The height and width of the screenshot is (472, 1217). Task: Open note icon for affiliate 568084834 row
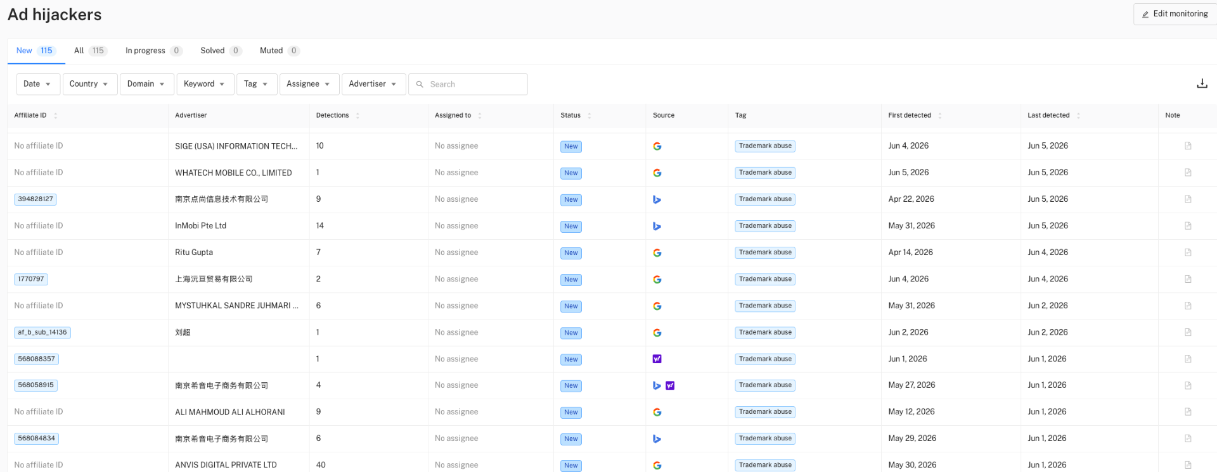[1188, 438]
